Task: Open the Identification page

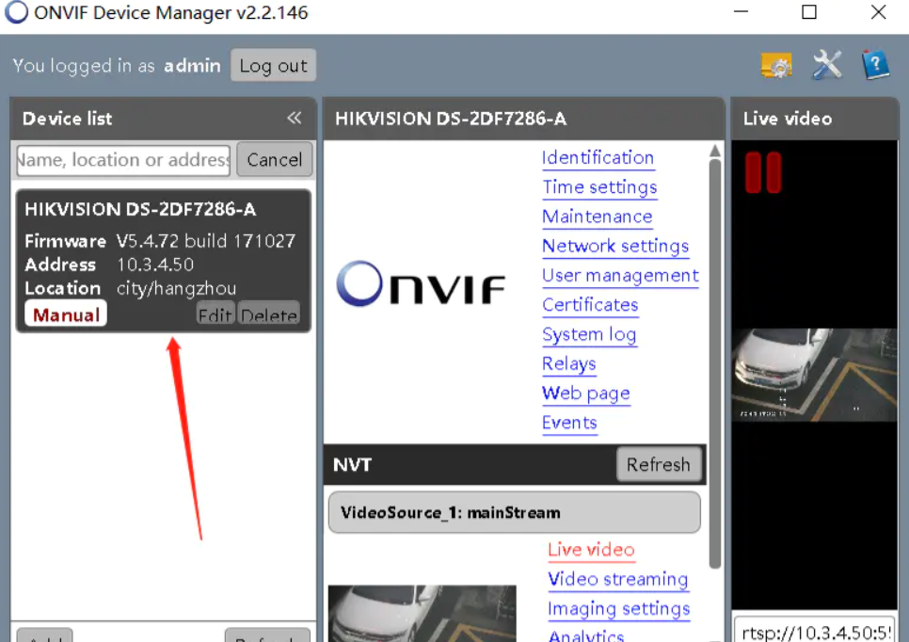Action: 598,157
